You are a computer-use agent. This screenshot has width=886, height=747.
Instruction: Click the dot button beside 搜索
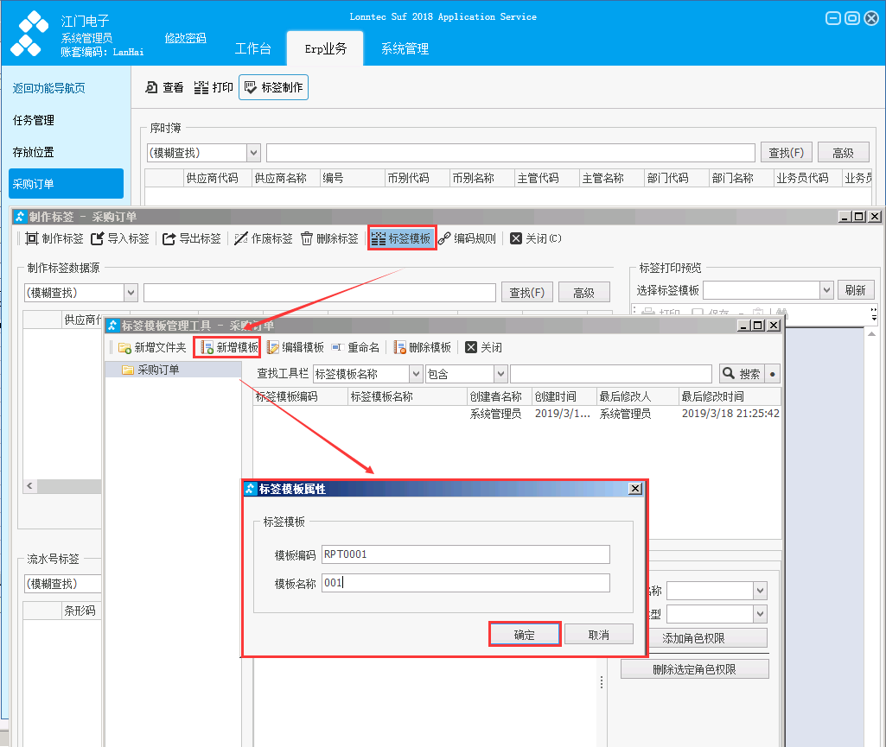pos(773,374)
